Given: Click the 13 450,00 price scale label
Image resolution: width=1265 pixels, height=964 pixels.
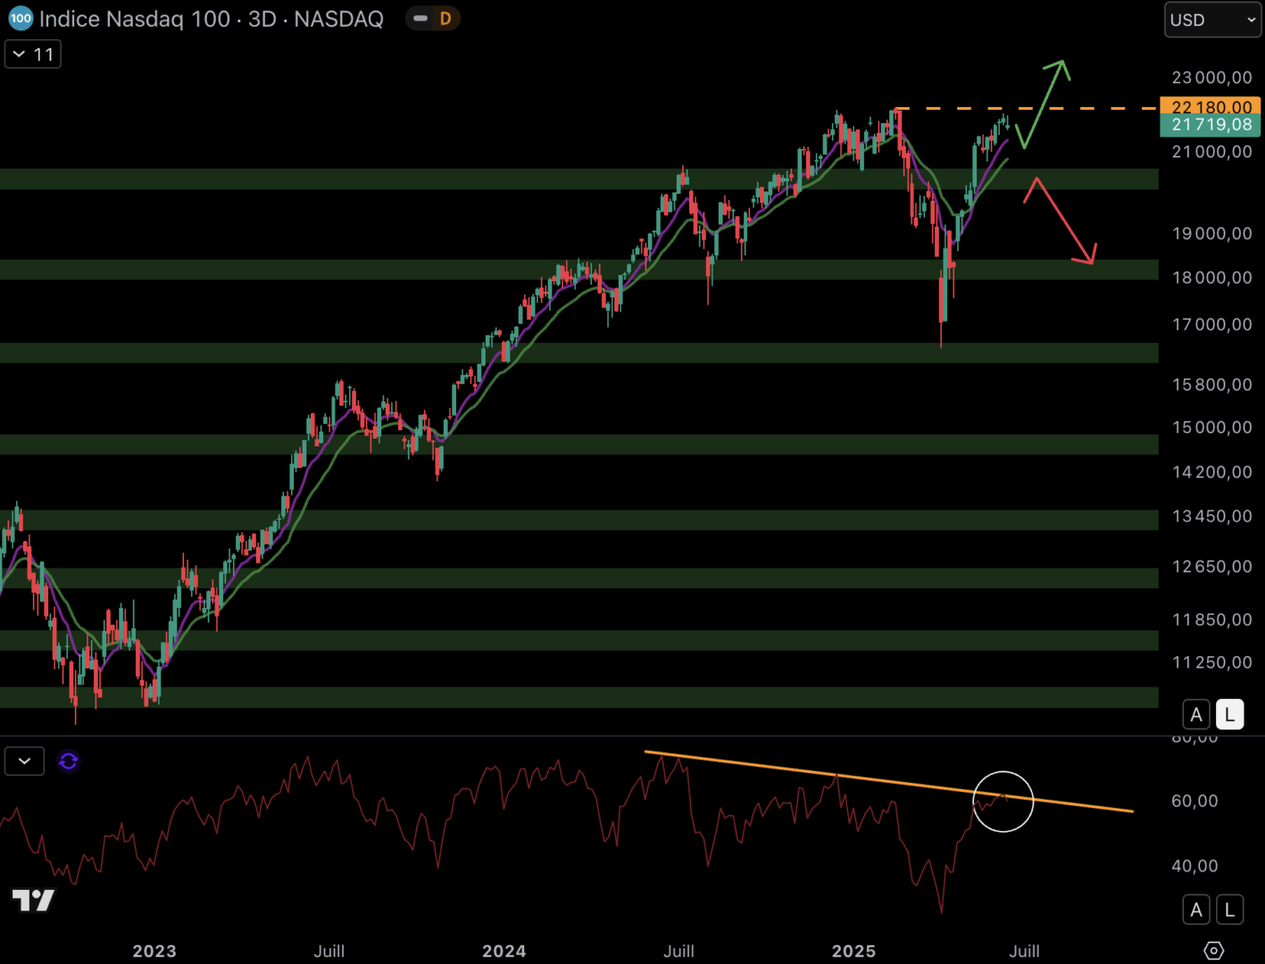Looking at the screenshot, I should (1211, 516).
